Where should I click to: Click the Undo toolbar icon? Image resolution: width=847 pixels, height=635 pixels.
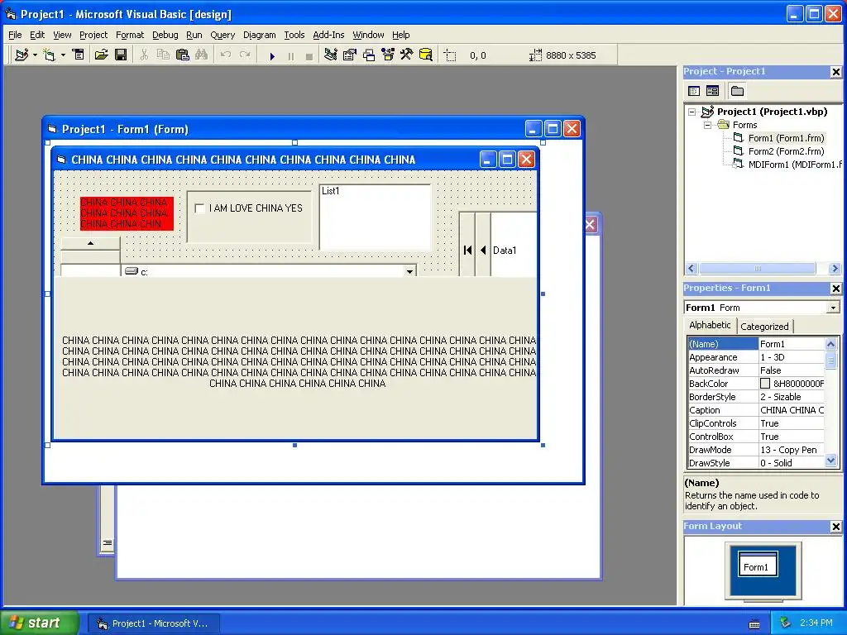tap(226, 55)
